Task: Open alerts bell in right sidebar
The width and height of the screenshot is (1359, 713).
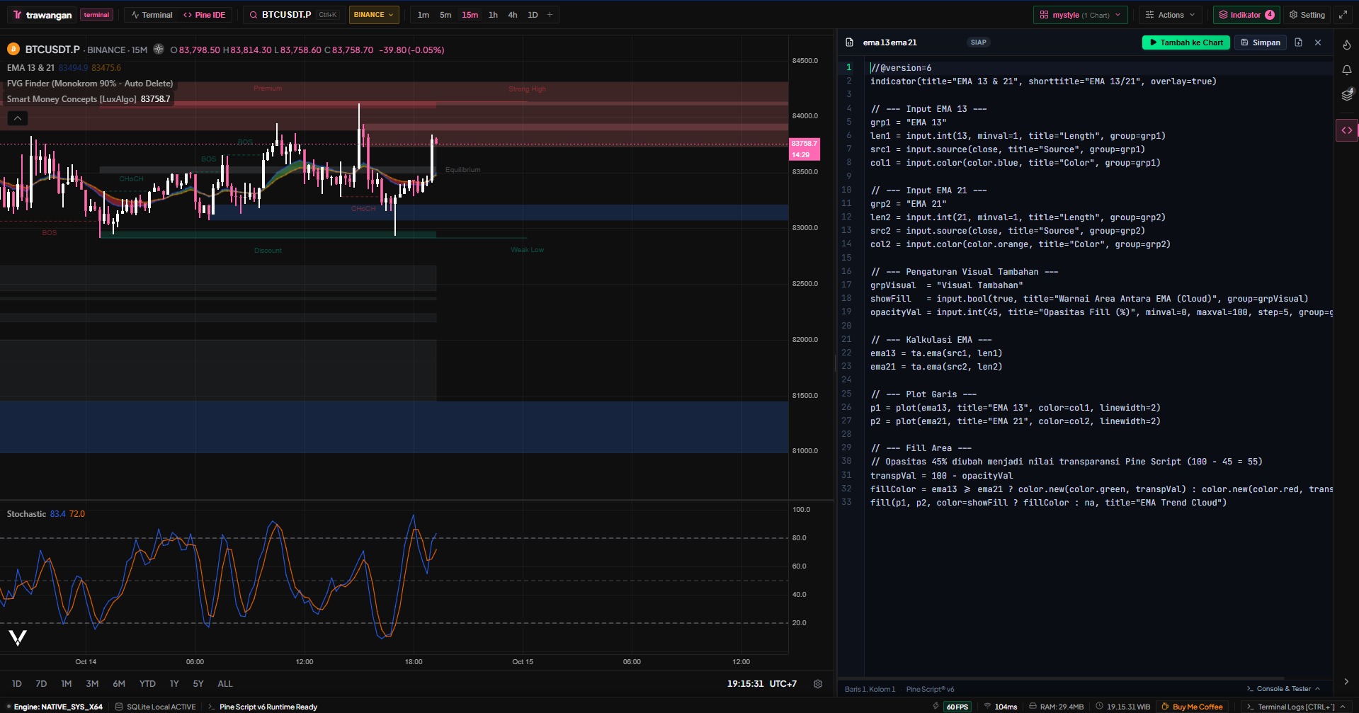Action: tap(1346, 69)
